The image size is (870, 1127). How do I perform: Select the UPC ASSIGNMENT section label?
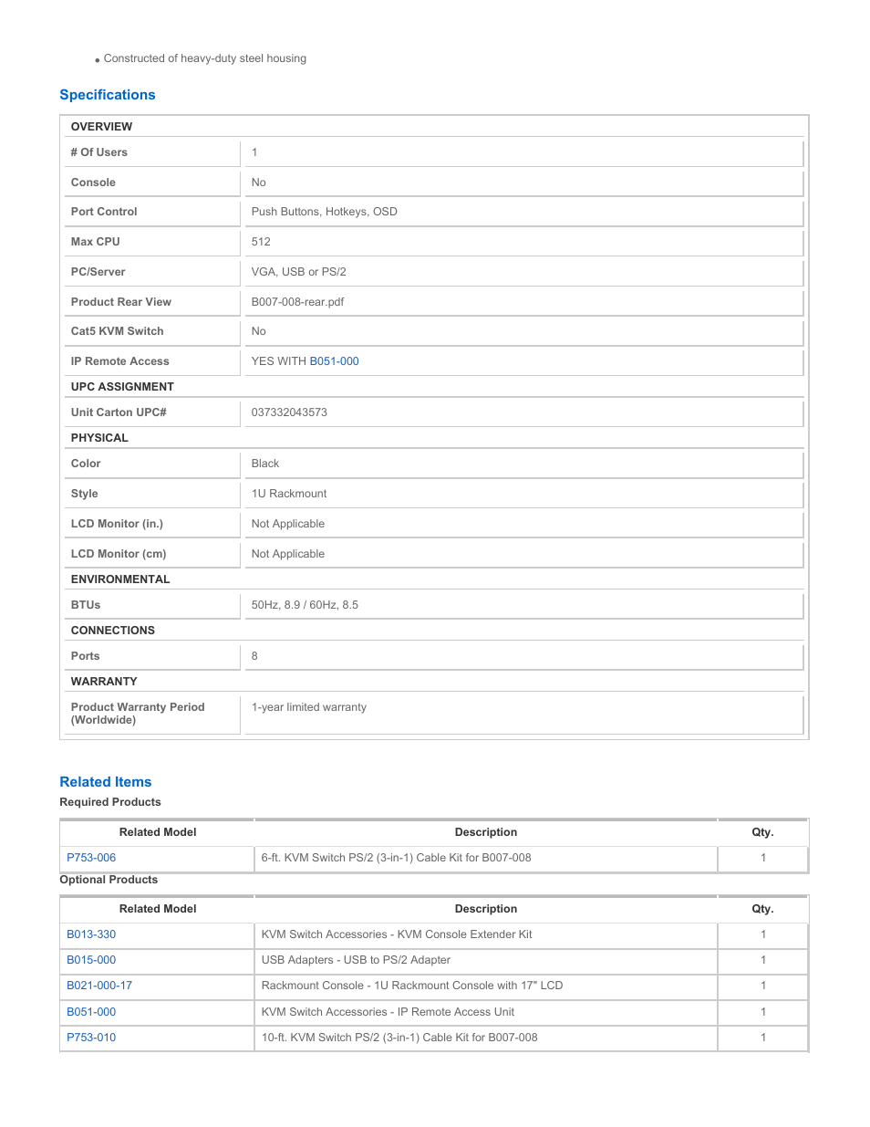point(122,387)
